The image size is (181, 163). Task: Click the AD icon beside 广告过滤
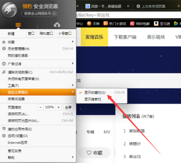tap(4, 64)
